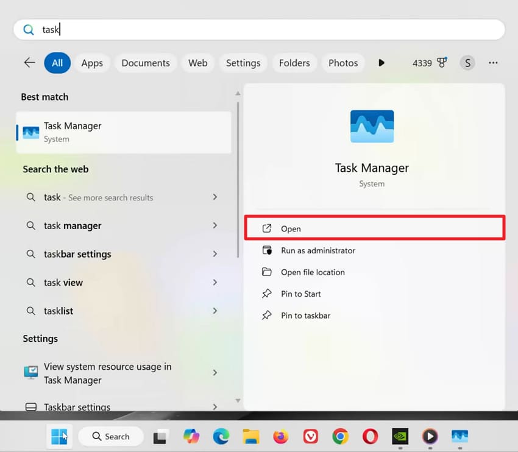518x452 pixels.
Task: Click the Task Manager icon in best match
Action: click(x=30, y=132)
